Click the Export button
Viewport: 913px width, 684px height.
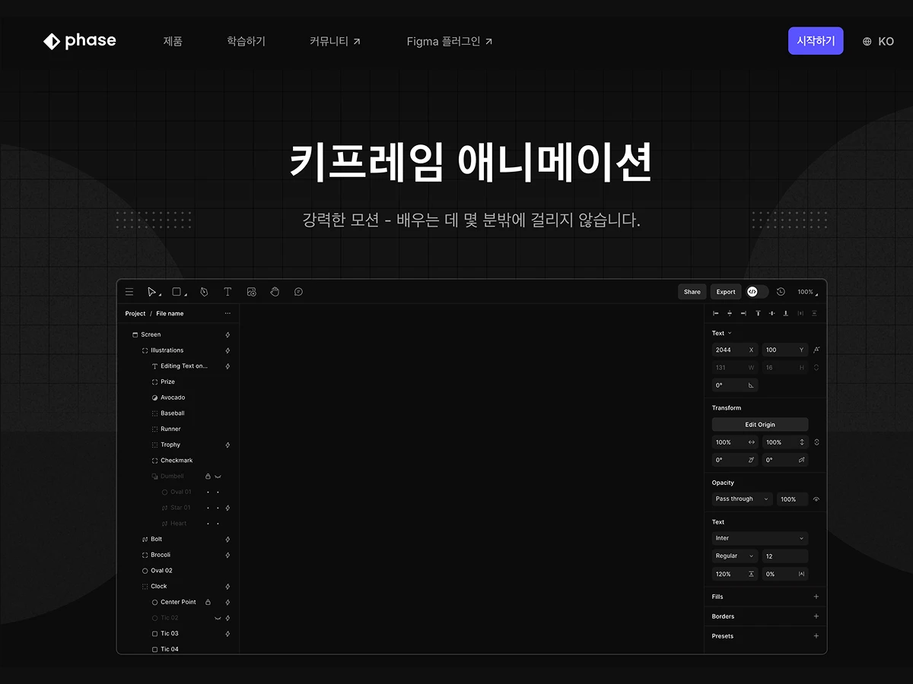point(726,292)
